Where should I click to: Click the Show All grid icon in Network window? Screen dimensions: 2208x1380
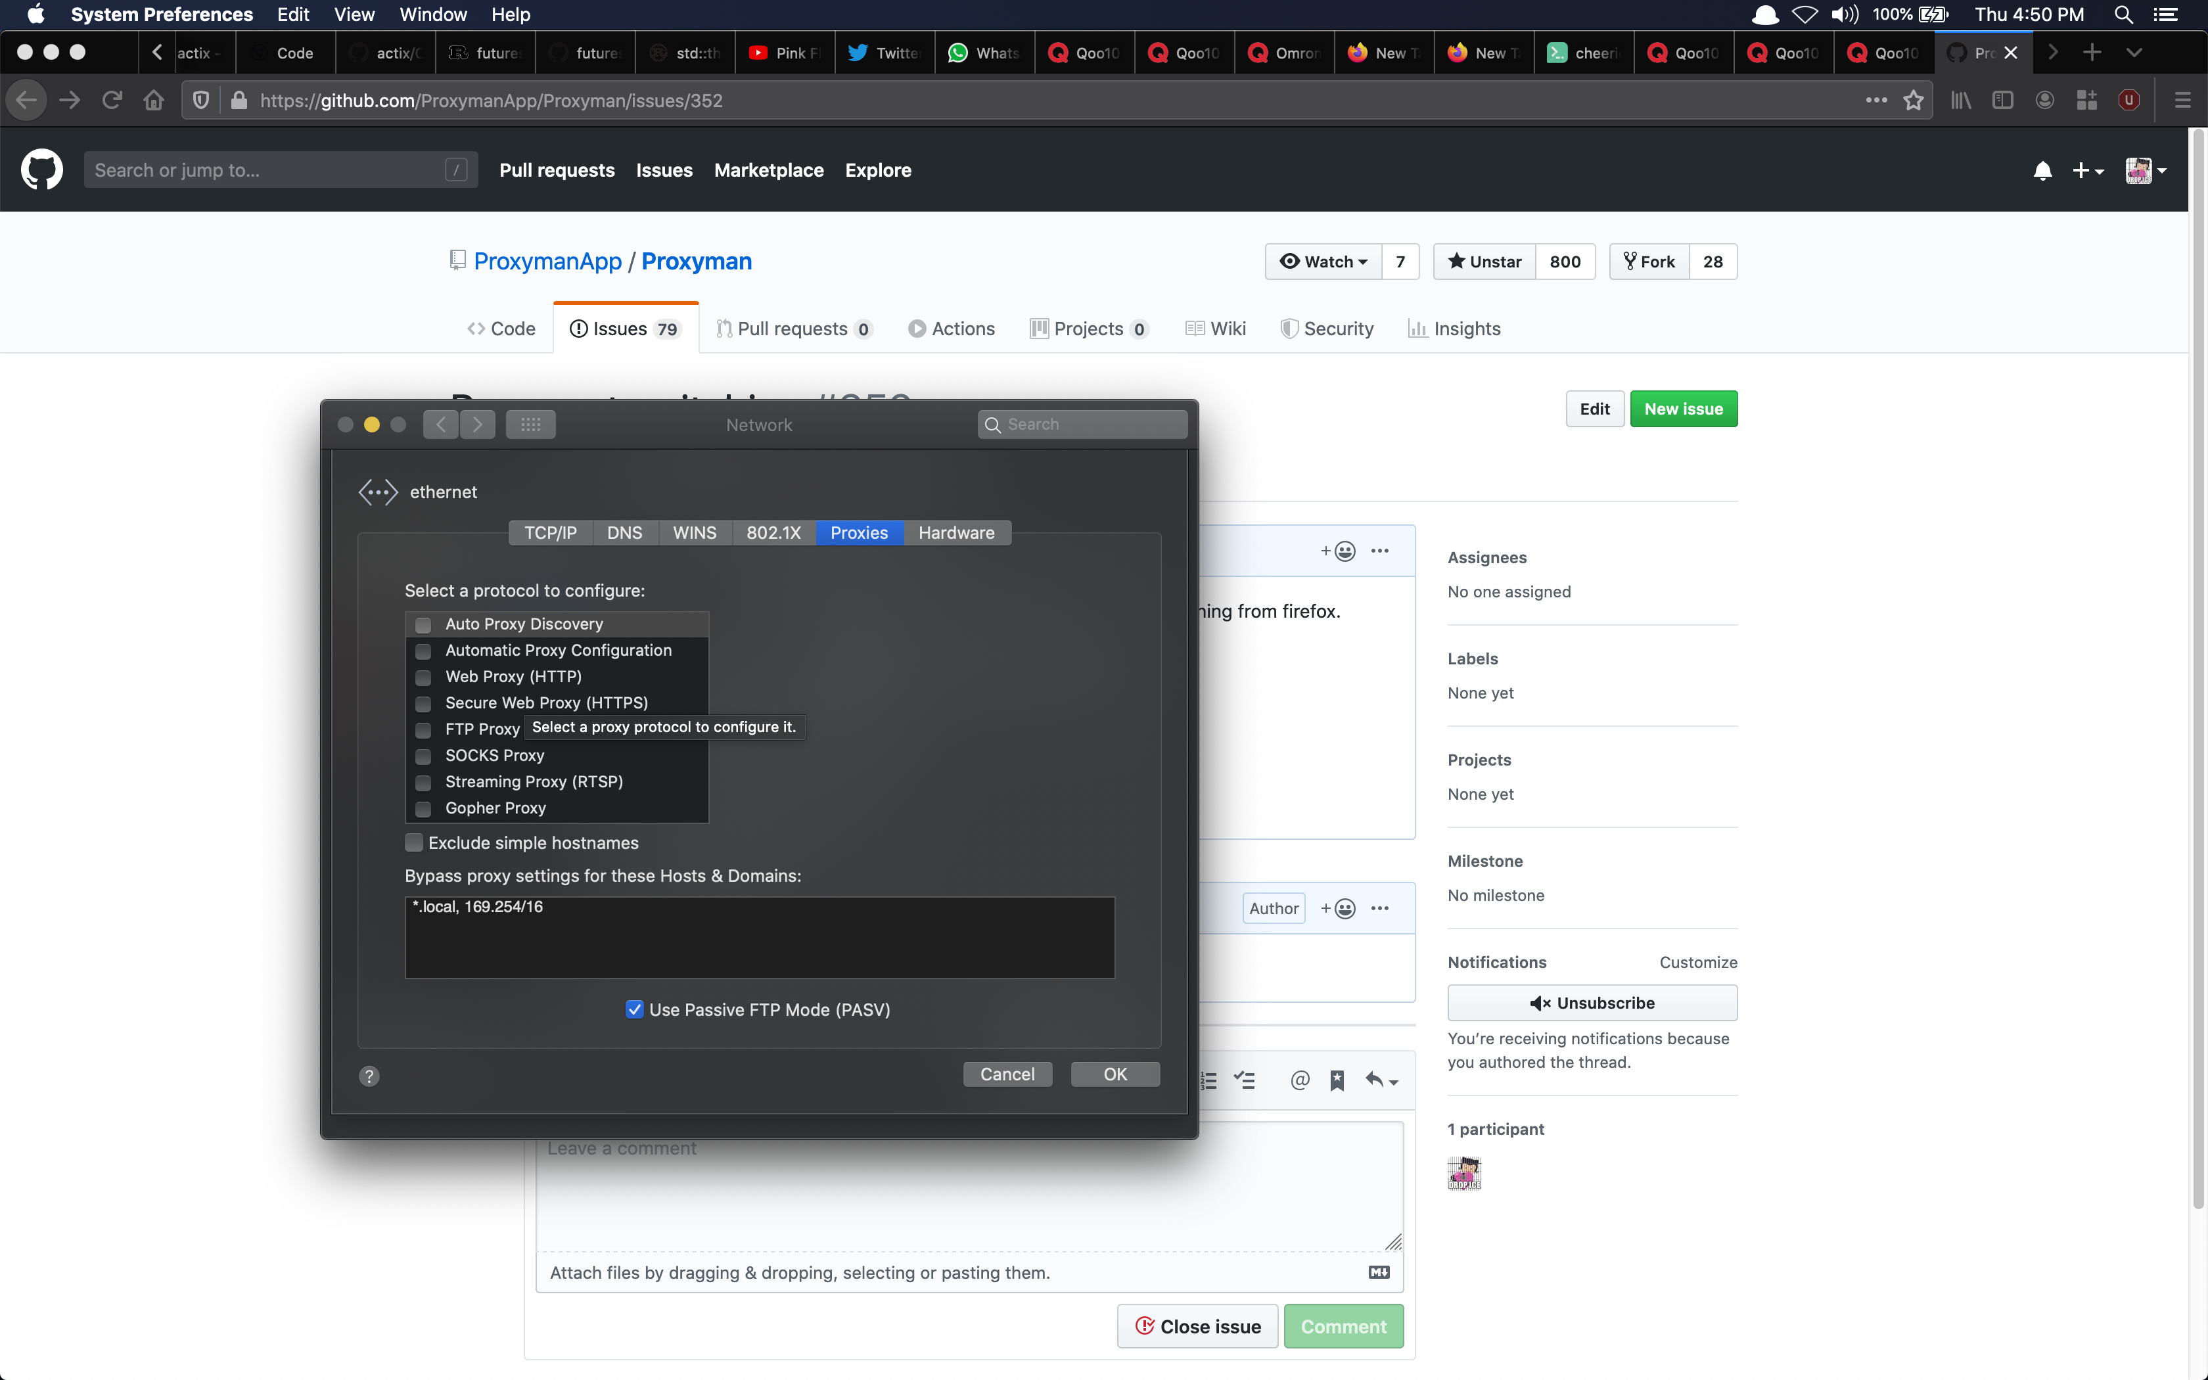pos(530,425)
